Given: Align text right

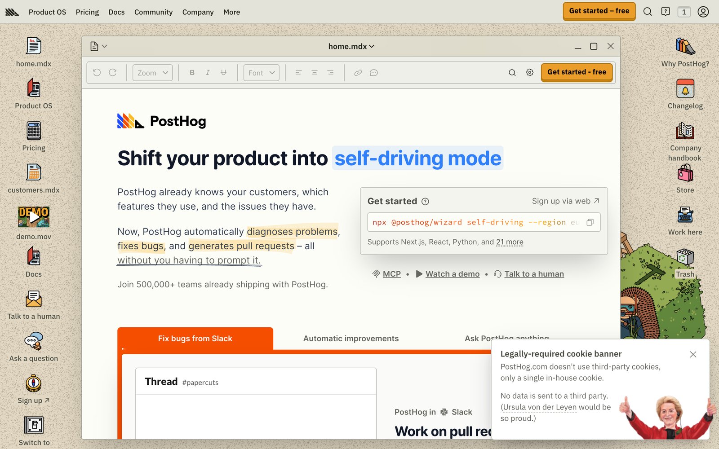Looking at the screenshot, I should pyautogui.click(x=330, y=72).
